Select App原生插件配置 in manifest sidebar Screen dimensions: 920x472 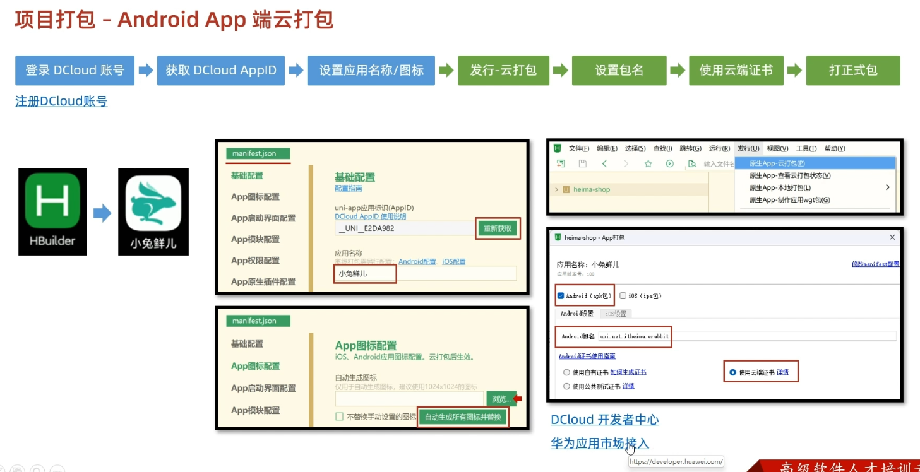[263, 281]
